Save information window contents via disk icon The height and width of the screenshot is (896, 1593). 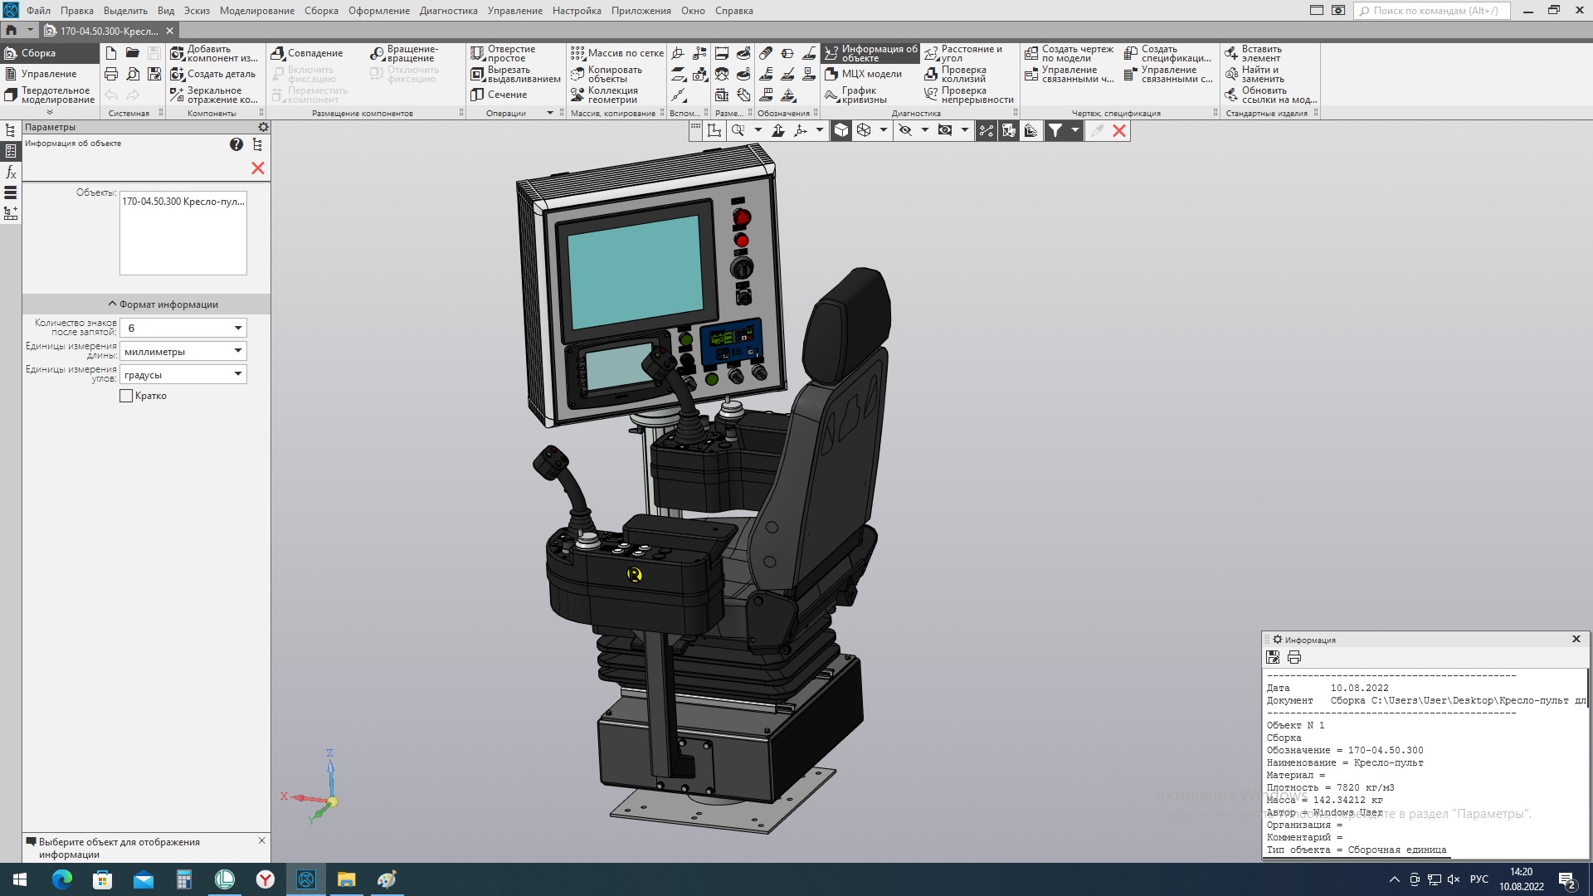pyautogui.click(x=1273, y=657)
